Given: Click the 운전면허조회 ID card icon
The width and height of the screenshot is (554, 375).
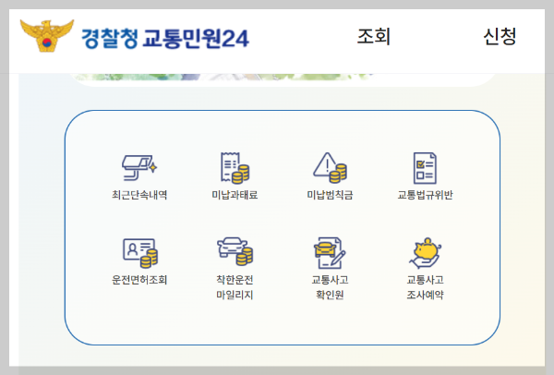Looking at the screenshot, I should [x=140, y=253].
